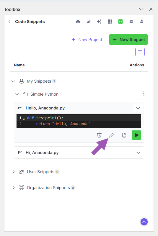Image resolution: width=158 pixels, height=236 pixels.
Task: Open the user account icon
Action: pos(141,22)
